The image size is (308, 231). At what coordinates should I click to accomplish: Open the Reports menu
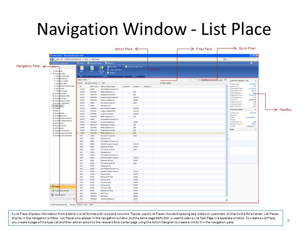[x=110, y=63]
